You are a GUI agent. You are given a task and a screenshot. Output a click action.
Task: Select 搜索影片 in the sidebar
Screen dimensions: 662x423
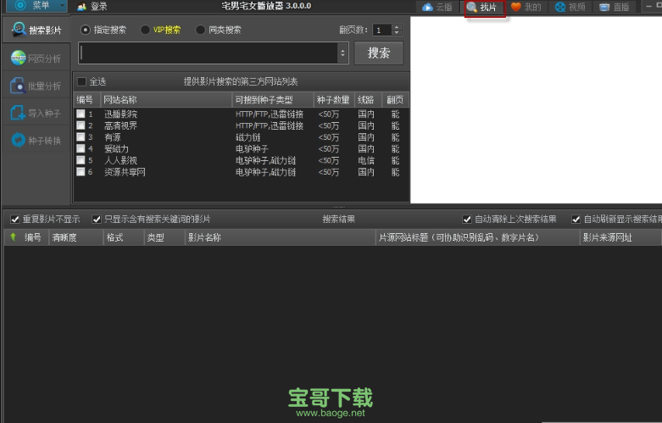[x=36, y=30]
